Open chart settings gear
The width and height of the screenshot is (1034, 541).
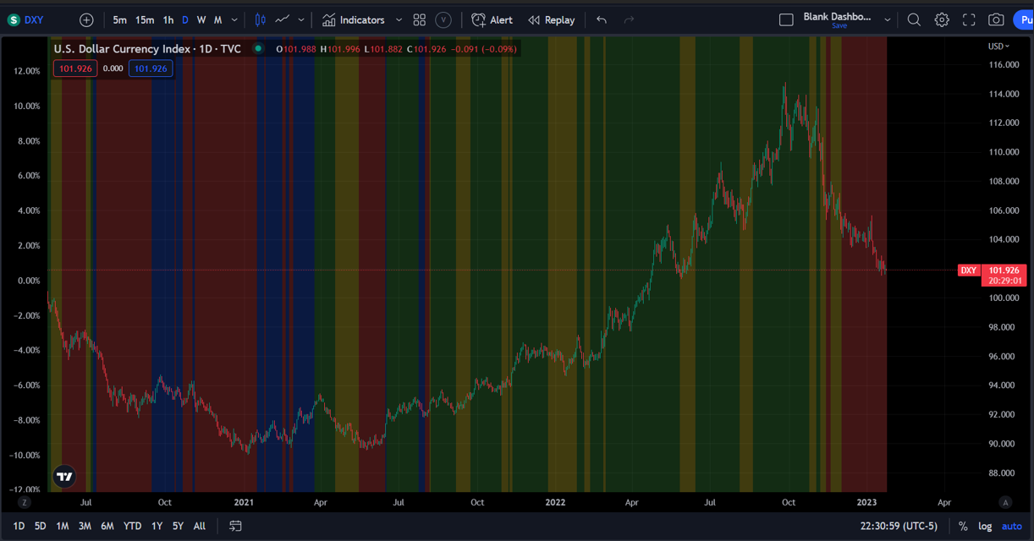pyautogui.click(x=942, y=19)
